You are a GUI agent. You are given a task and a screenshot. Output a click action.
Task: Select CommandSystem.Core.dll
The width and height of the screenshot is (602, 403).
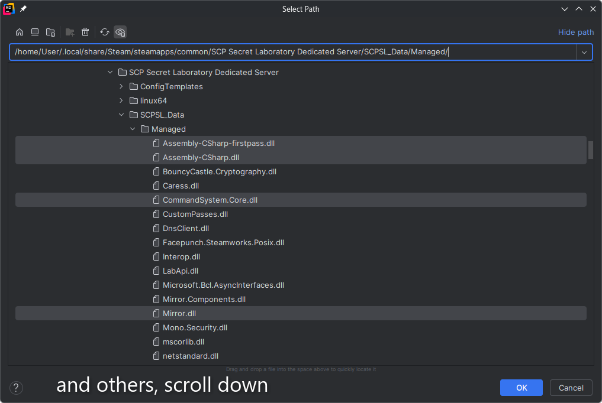(x=301, y=200)
